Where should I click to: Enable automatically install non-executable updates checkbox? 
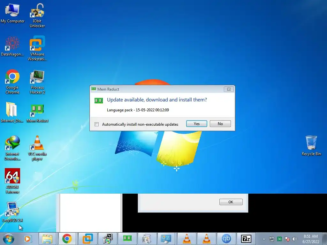click(x=96, y=124)
